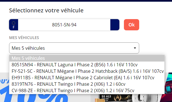Choose FY-521-SC Mégane Hatchback option
Screen dimensions: 172x102
pyautogui.click(x=87, y=71)
